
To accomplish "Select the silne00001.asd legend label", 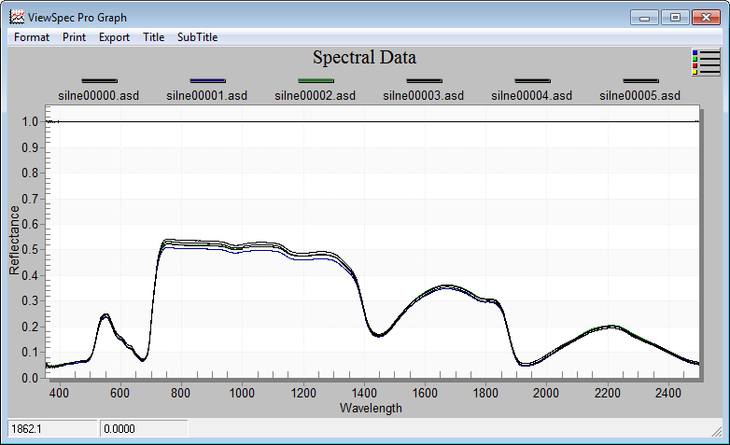I will pos(207,95).
